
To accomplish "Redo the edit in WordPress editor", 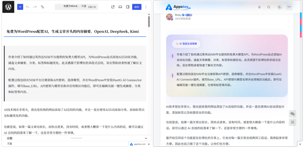I will click(x=35, y=7).
